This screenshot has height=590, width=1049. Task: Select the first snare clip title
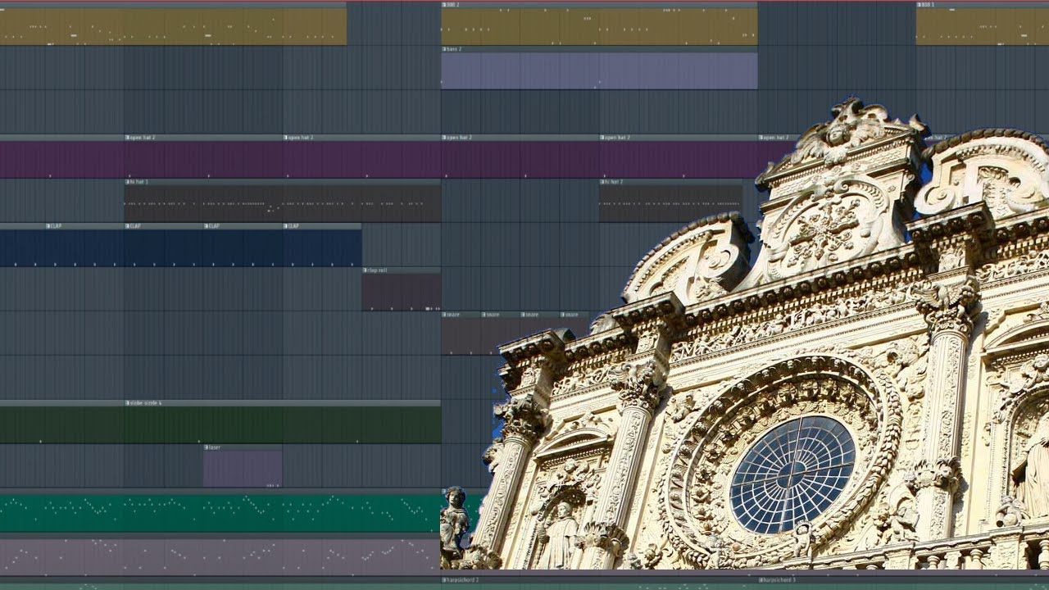click(x=461, y=315)
